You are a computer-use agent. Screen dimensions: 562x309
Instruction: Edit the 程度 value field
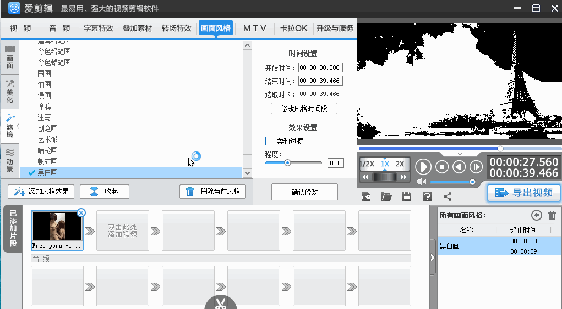[335, 163]
